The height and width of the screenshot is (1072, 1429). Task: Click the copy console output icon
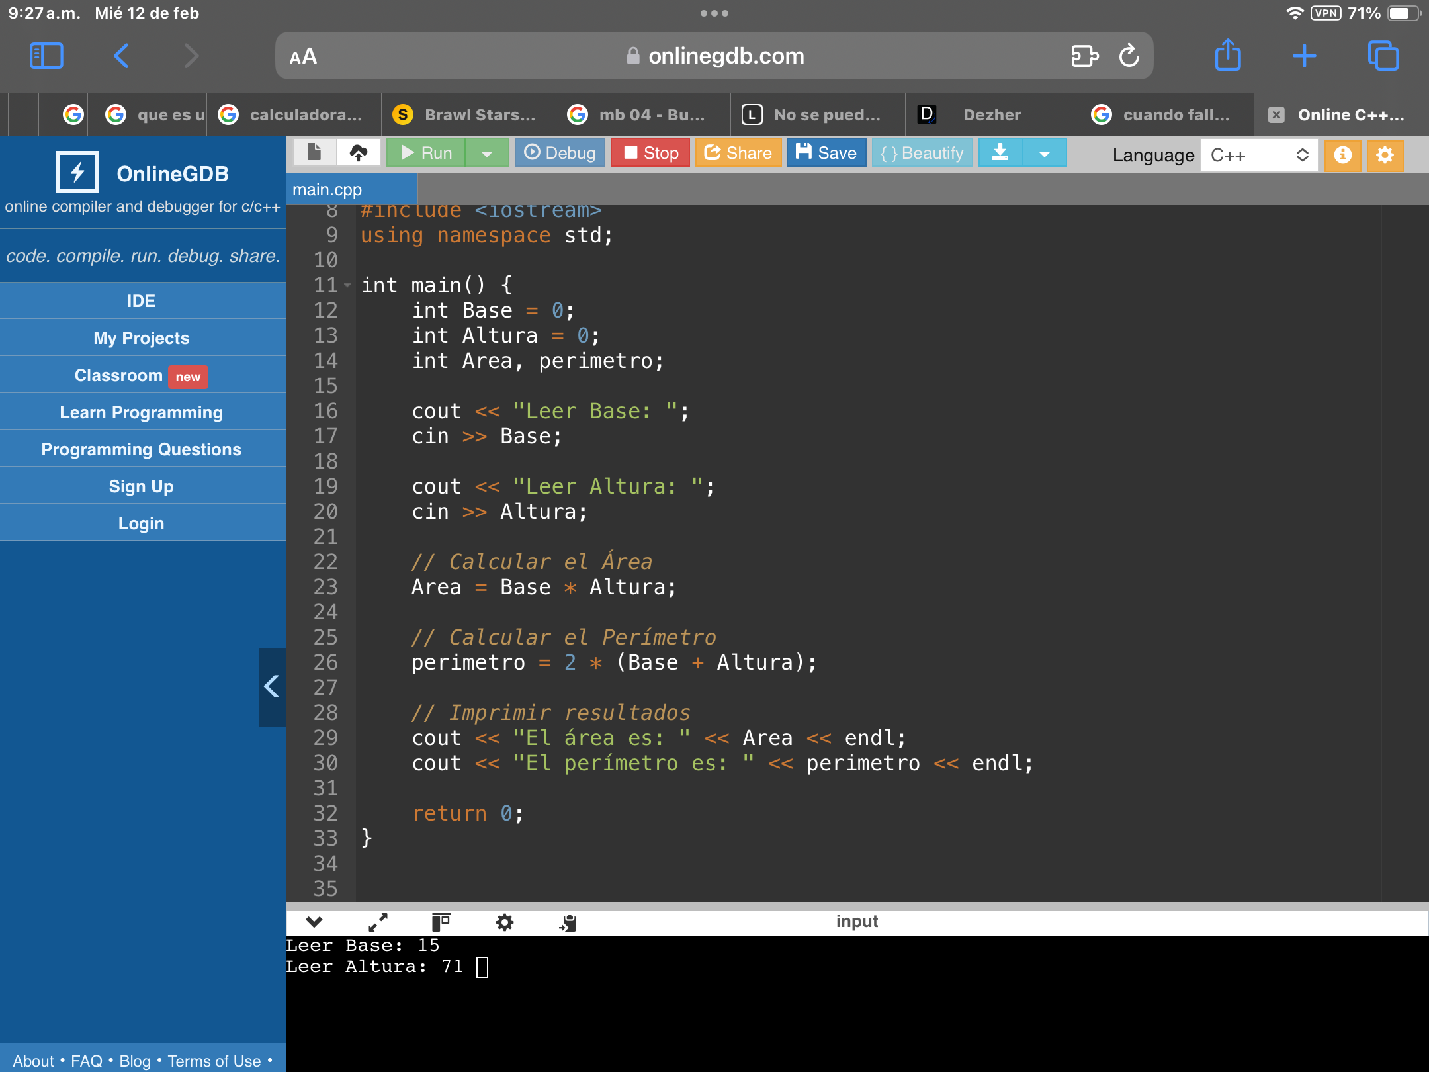[x=568, y=922]
